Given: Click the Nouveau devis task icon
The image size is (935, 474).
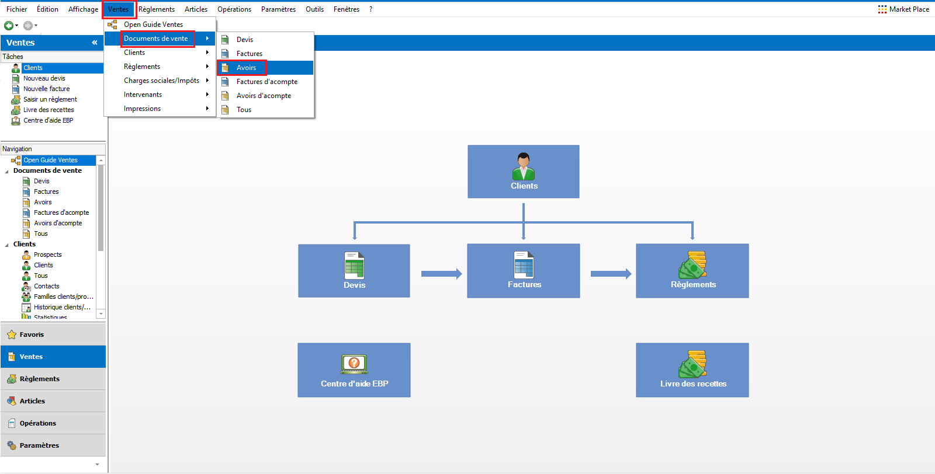Looking at the screenshot, I should (16, 79).
